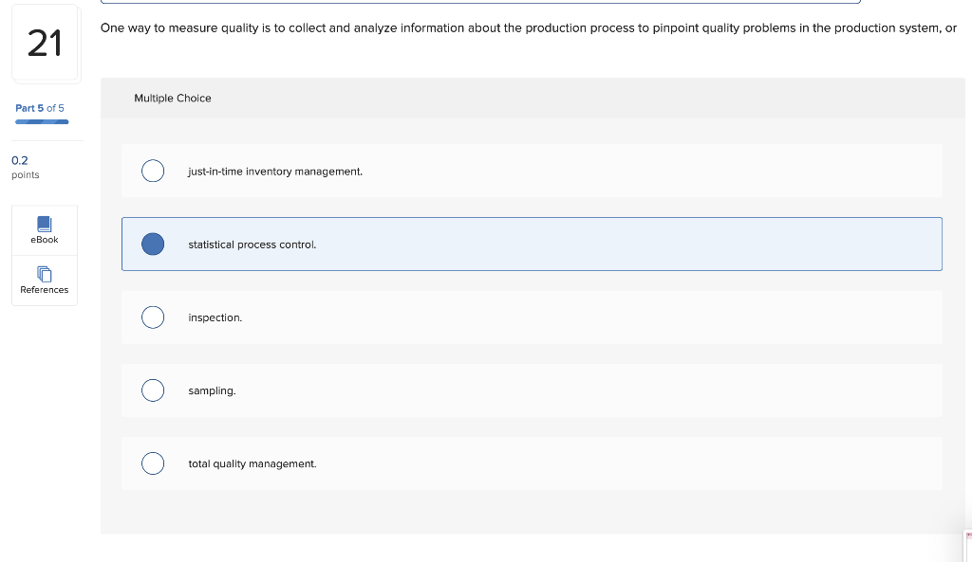Click the question number 21 box
The height and width of the screenshot is (562, 972).
point(45,44)
